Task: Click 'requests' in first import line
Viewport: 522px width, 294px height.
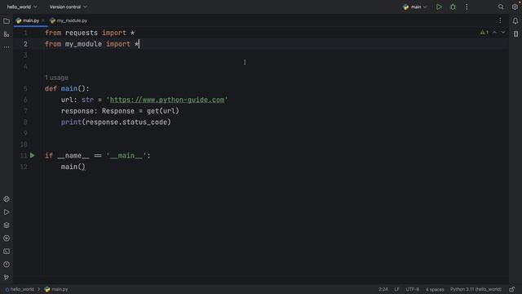Action: (x=82, y=33)
